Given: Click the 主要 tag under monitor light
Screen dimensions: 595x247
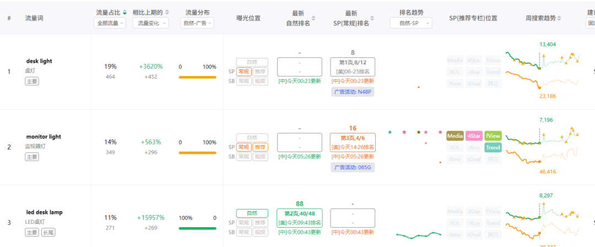Looking at the screenshot, I should click(x=32, y=157).
